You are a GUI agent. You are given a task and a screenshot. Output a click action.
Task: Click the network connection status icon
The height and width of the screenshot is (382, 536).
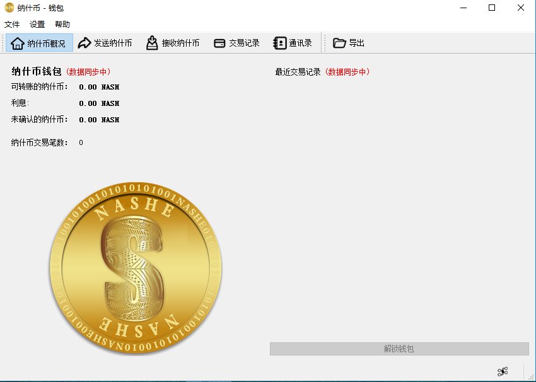pyautogui.click(x=503, y=371)
